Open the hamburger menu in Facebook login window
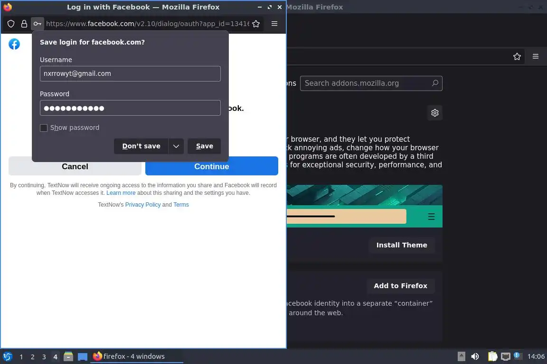Image resolution: width=547 pixels, height=364 pixels. [x=274, y=24]
